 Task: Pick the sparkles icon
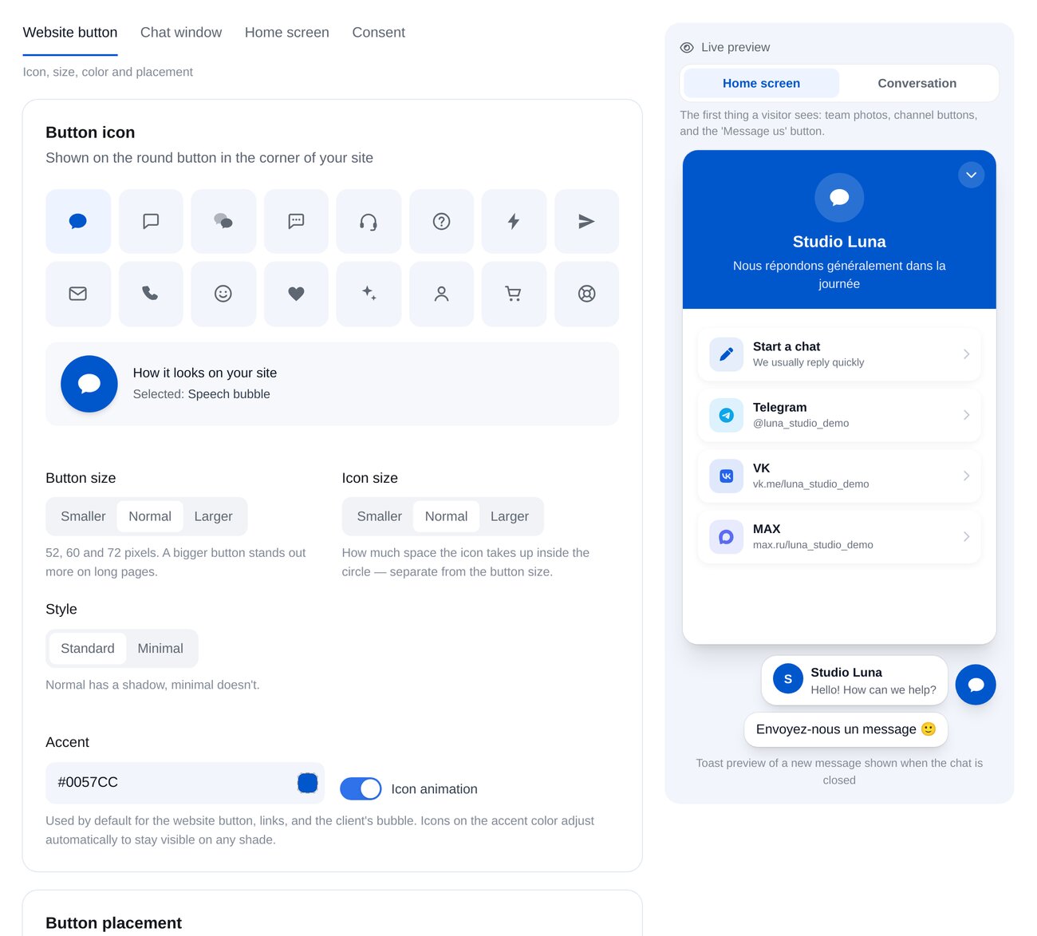pos(369,294)
